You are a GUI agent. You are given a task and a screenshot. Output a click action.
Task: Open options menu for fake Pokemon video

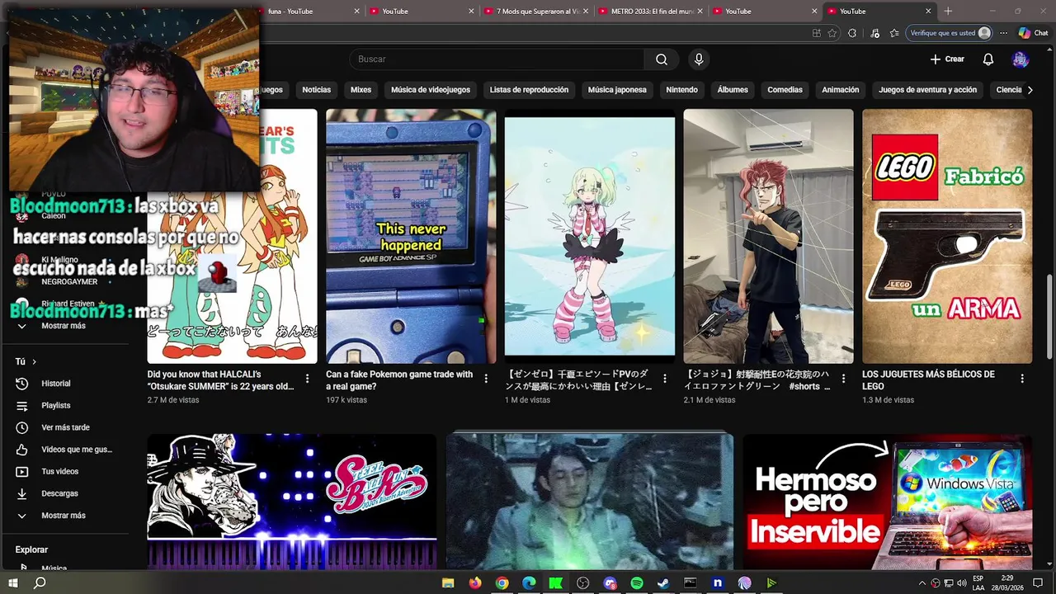point(486,379)
